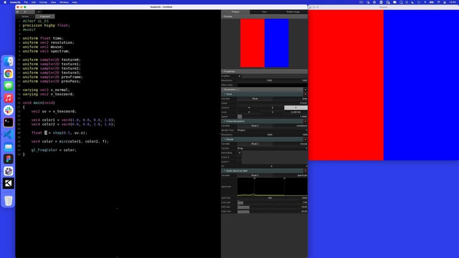Open Figma from the dock
The image size is (459, 258).
pyautogui.click(x=8, y=159)
